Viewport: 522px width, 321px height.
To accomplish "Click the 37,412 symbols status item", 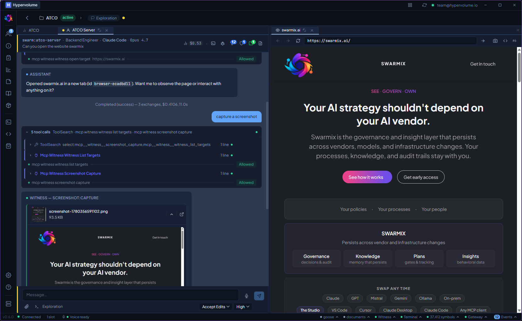I will [x=443, y=317].
